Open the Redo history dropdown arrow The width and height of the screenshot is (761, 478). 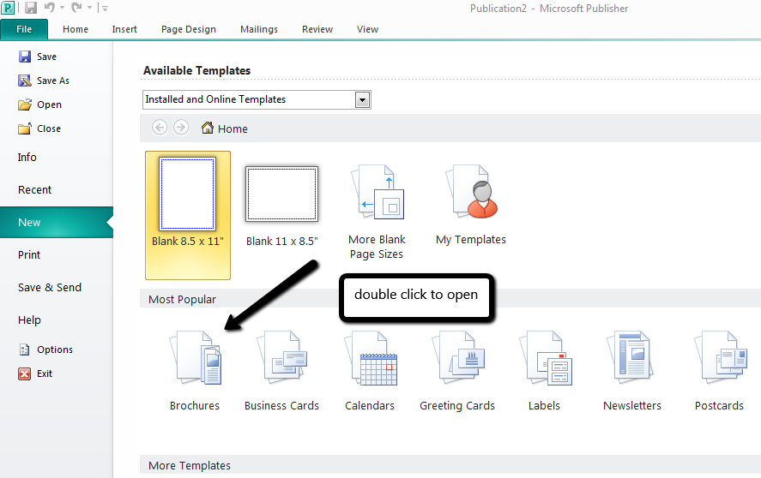click(89, 8)
